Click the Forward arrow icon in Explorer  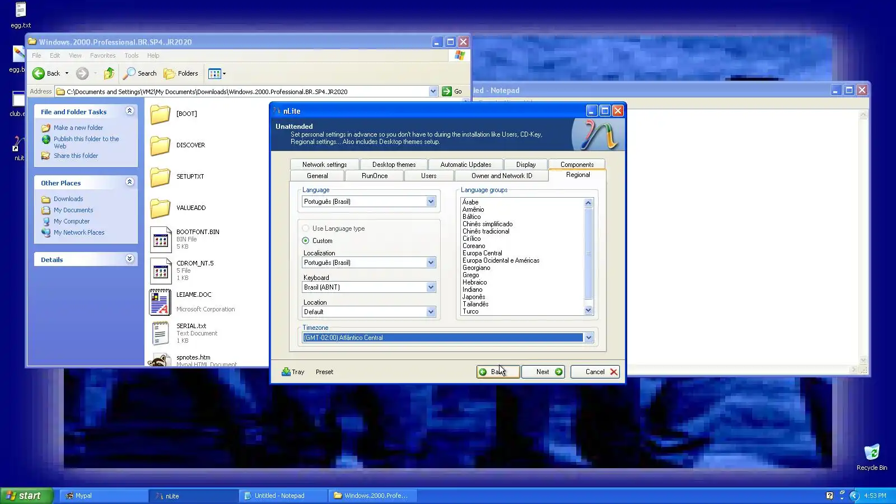[82, 73]
